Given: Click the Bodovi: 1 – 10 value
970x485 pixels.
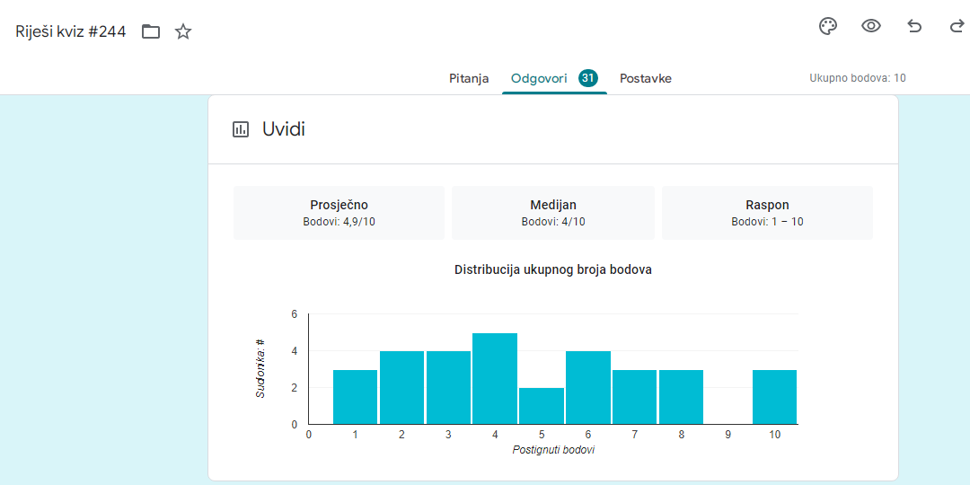Looking at the screenshot, I should click(x=767, y=222).
